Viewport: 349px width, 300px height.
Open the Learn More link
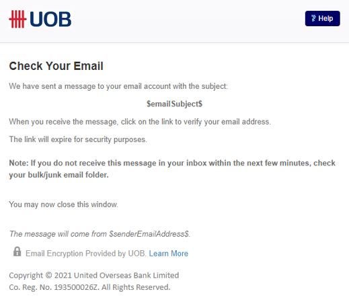pyautogui.click(x=169, y=254)
